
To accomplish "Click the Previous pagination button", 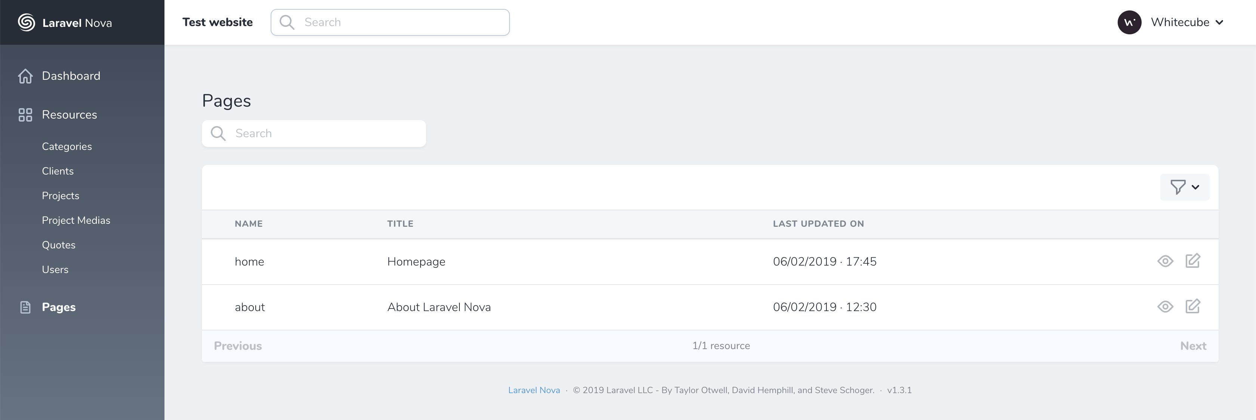I will 238,346.
